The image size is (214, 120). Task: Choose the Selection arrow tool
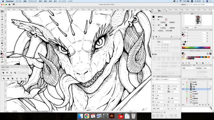(x=2, y=11)
